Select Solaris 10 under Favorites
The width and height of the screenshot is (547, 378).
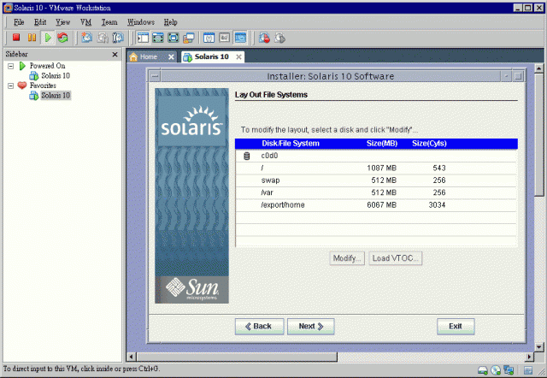(56, 95)
